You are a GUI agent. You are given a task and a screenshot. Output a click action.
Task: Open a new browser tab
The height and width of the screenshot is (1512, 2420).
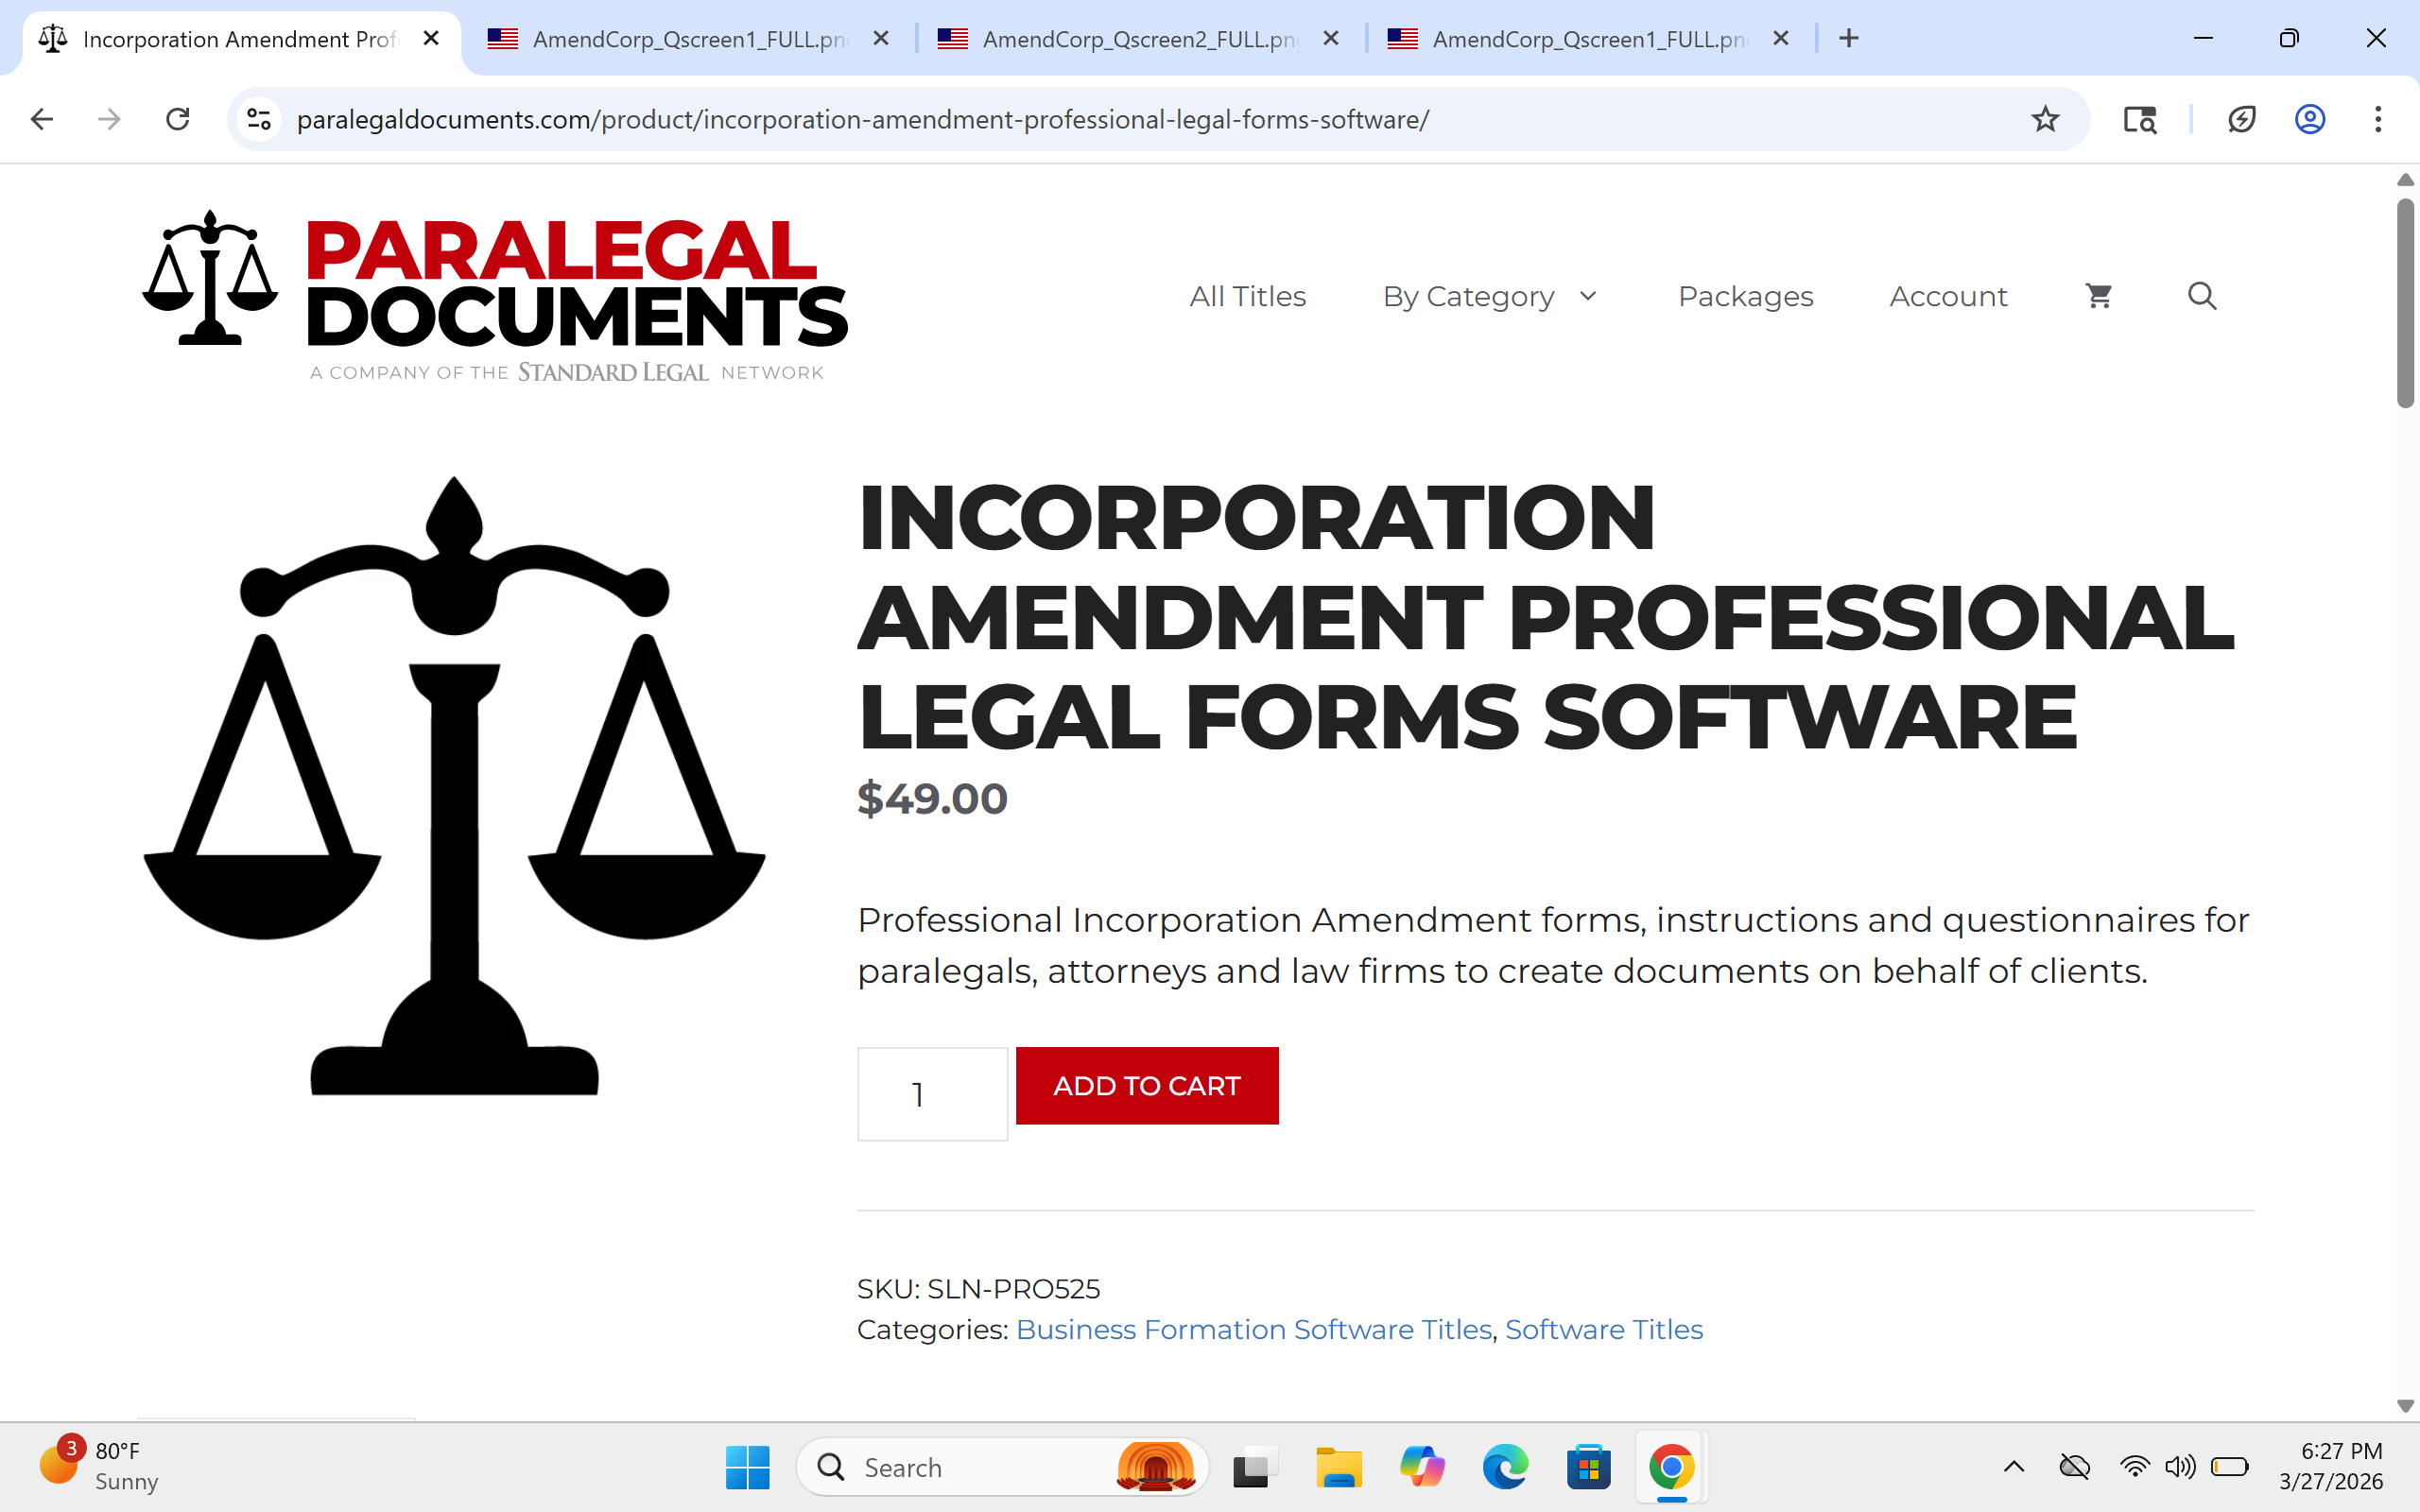[1849, 38]
